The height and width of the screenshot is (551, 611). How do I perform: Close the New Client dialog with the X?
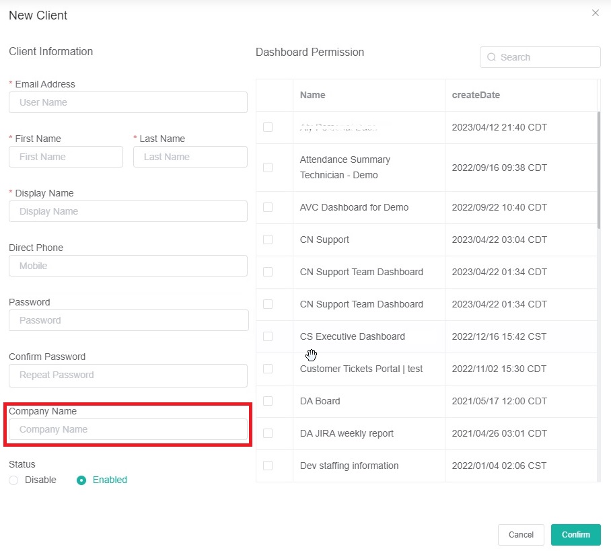[595, 13]
